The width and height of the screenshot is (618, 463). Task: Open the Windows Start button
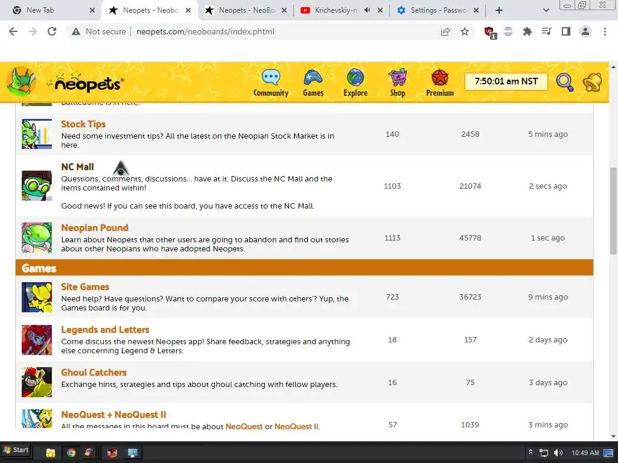point(16,450)
